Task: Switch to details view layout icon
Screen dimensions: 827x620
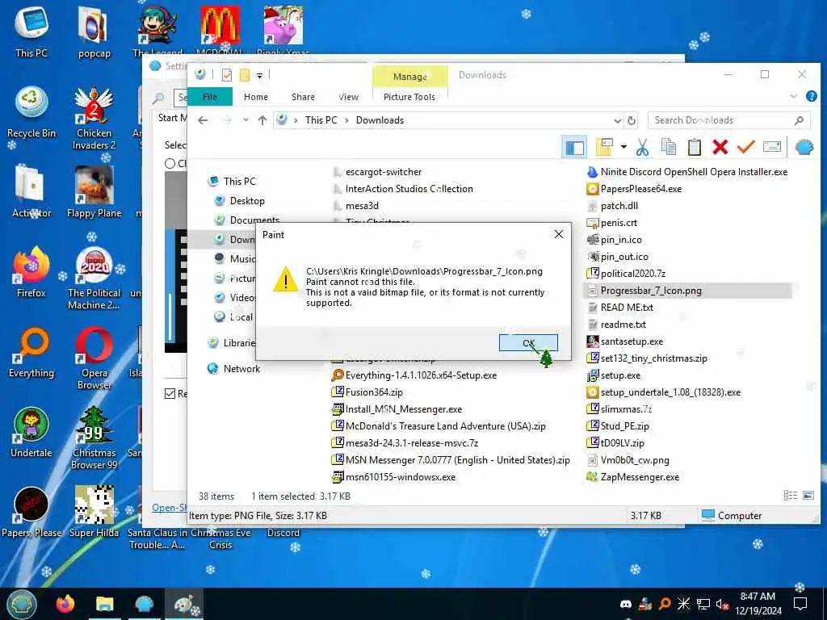Action: pos(790,495)
